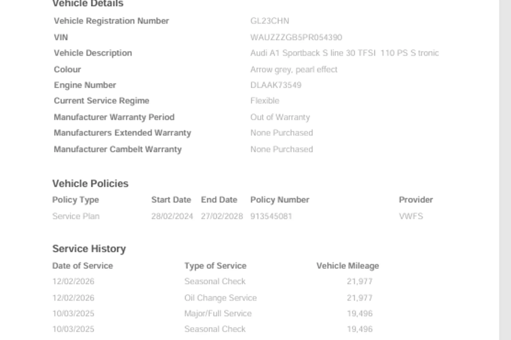511x340 pixels.
Task: Select the policy number 913545081
Action: click(x=271, y=216)
